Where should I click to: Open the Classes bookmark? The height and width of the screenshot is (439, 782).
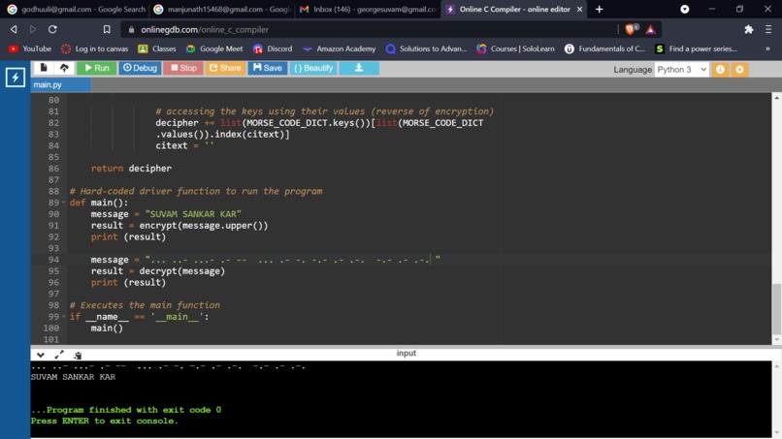tap(157, 48)
